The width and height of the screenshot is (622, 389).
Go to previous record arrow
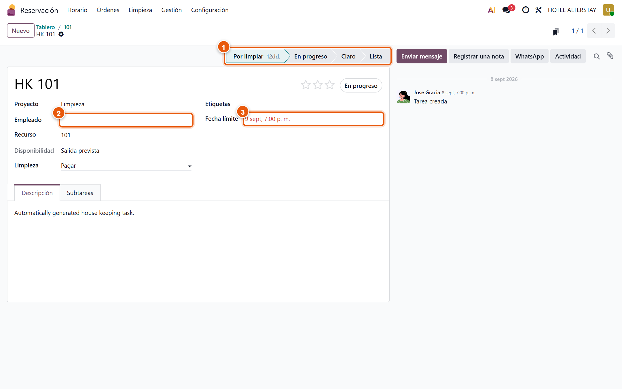coord(594,31)
